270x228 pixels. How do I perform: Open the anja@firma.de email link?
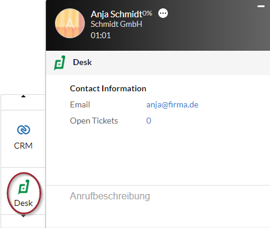click(x=172, y=104)
